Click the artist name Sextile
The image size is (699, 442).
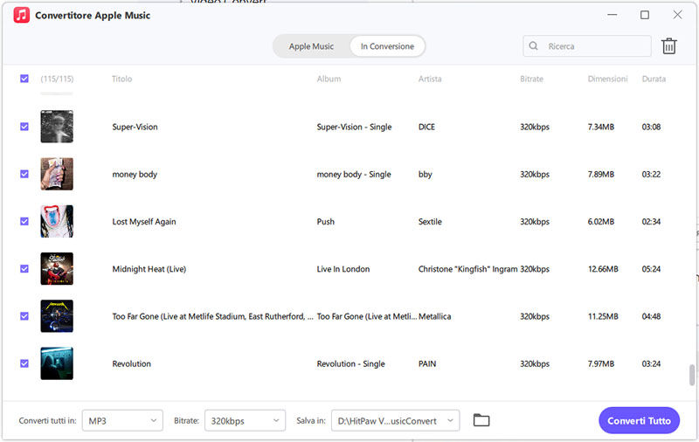[x=430, y=222]
